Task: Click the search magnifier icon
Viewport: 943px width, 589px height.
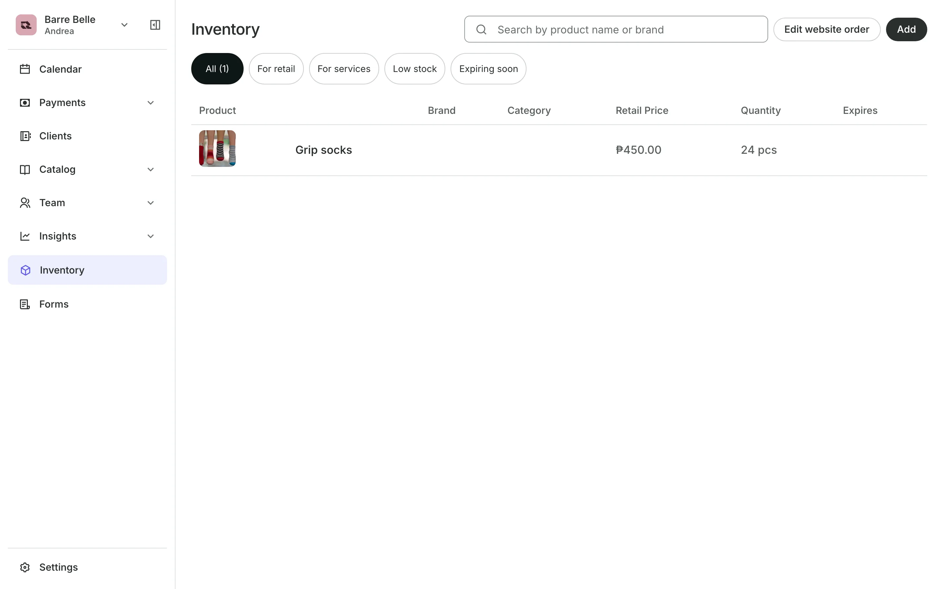Action: tap(481, 29)
